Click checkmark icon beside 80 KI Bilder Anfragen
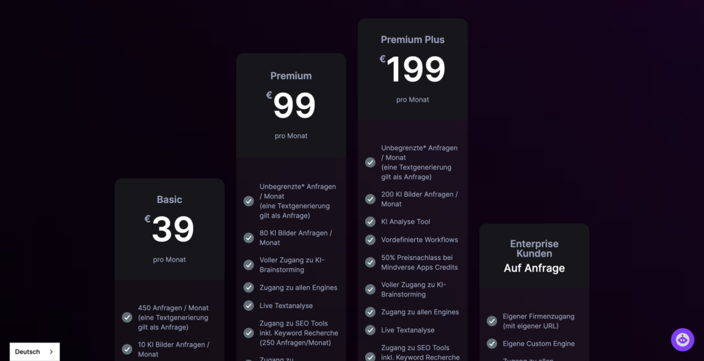Image resolution: width=704 pixels, height=361 pixels. [249, 237]
